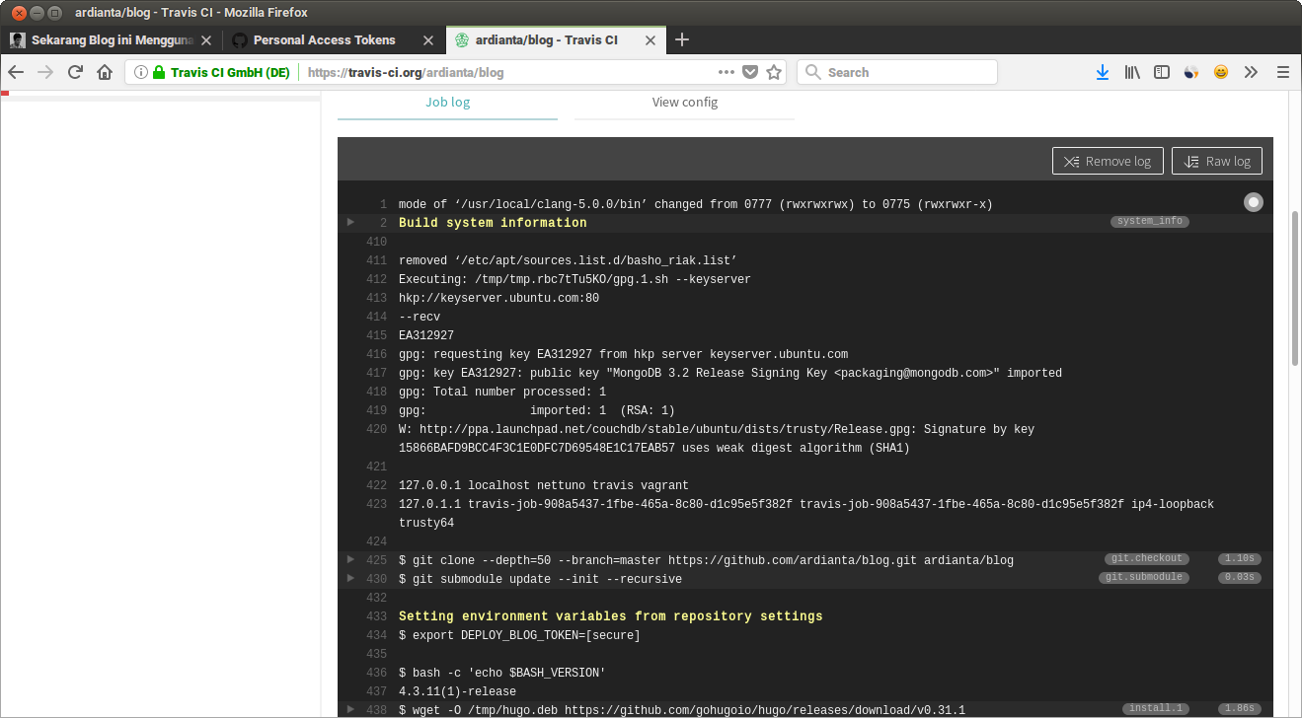1302x718 pixels.
Task: Open the Raw log view
Action: click(1216, 160)
